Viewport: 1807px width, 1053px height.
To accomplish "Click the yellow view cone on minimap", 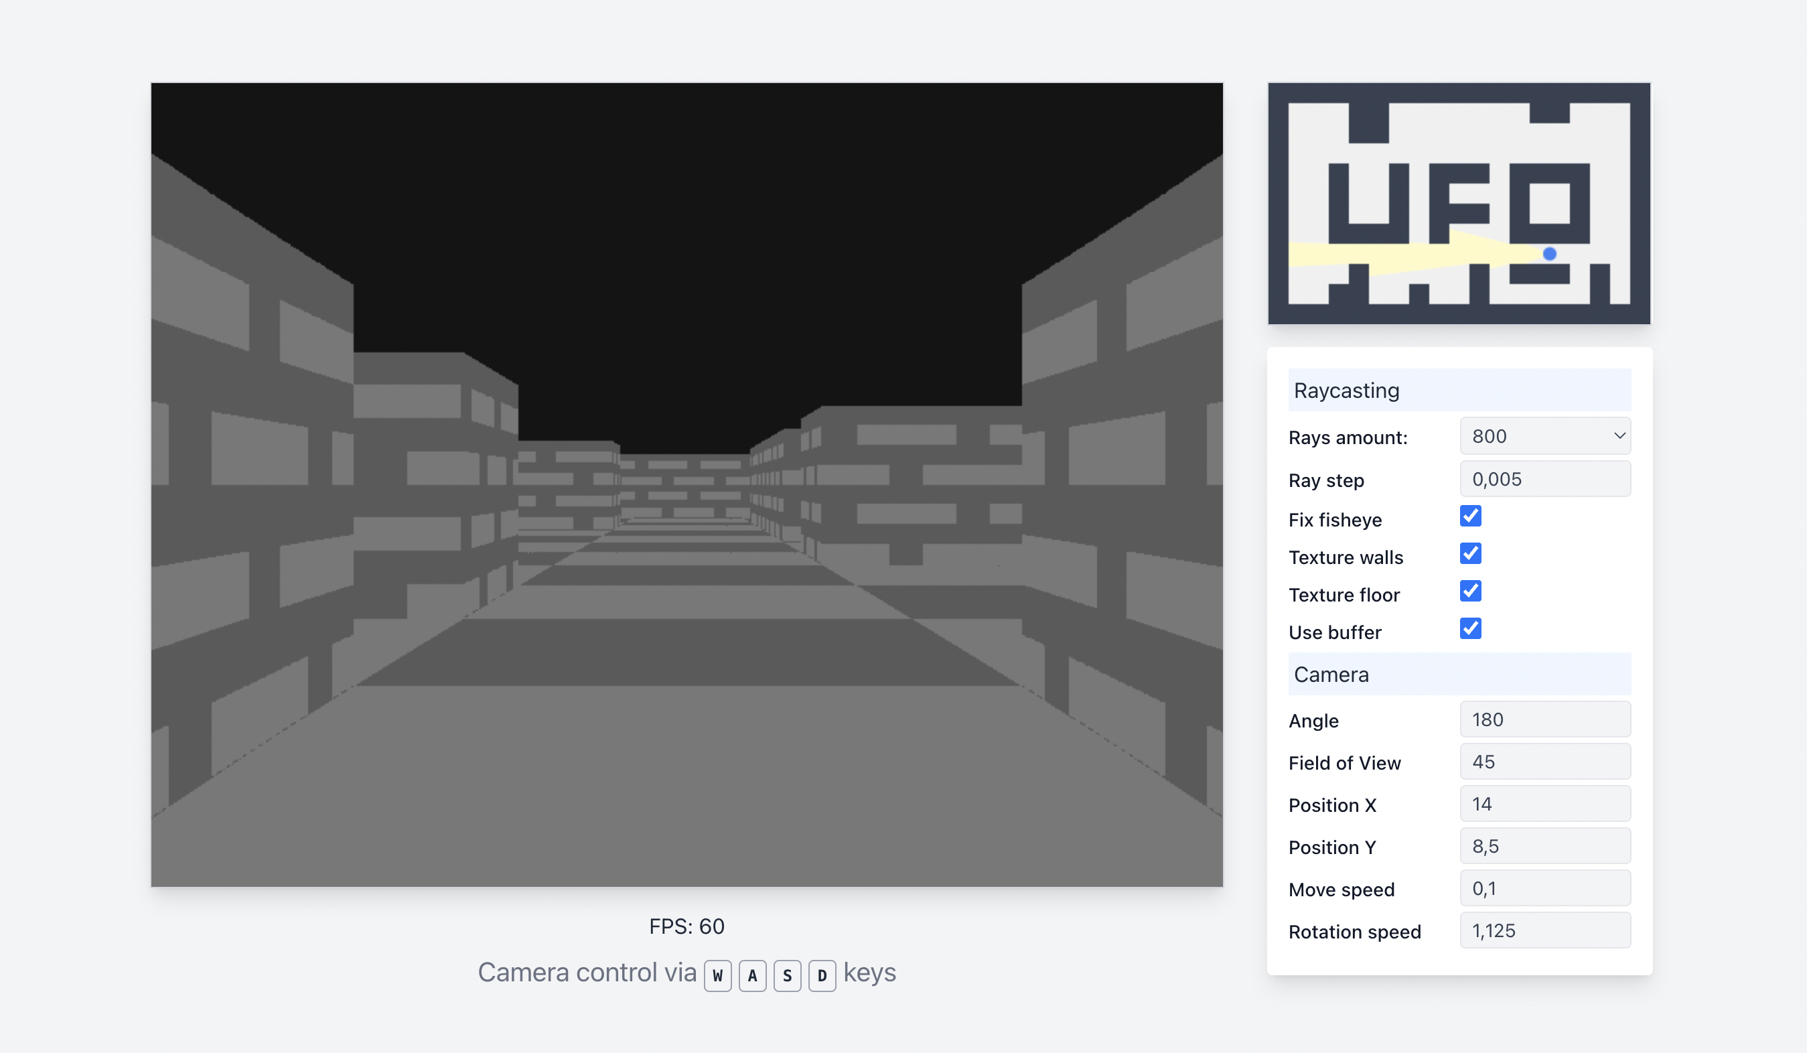I will [1417, 253].
